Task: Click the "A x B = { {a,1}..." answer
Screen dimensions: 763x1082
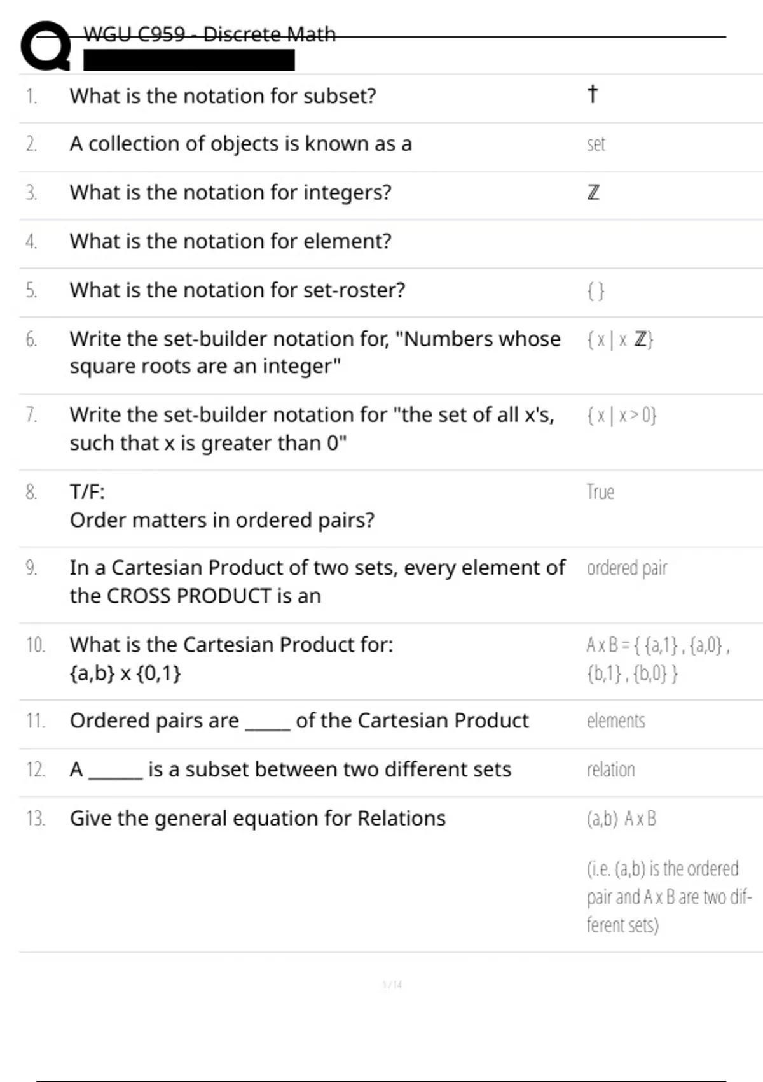Action: pyautogui.click(x=657, y=659)
